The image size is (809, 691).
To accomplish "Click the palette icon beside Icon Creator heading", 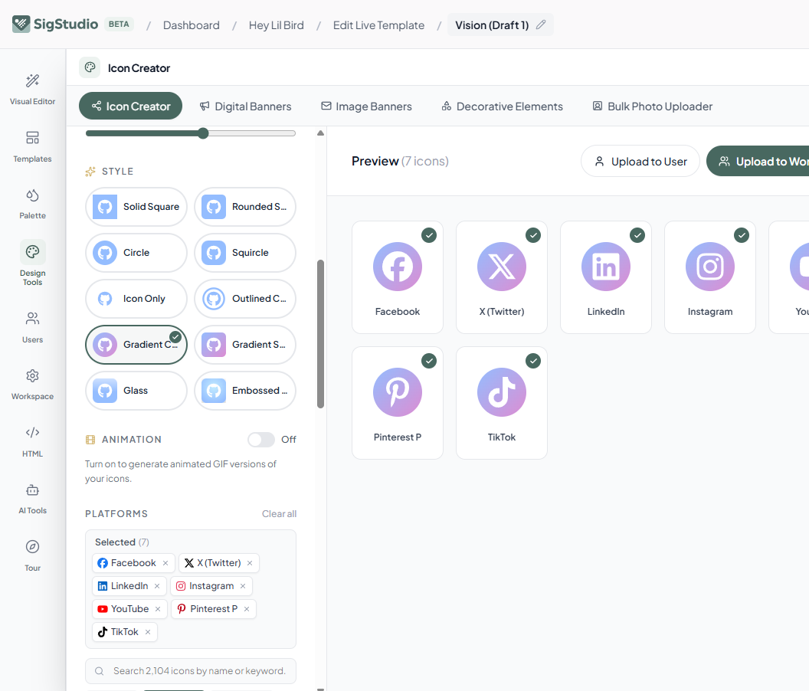I will pos(90,67).
